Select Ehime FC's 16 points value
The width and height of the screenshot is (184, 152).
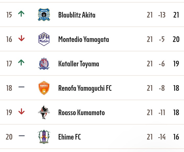[176, 137]
